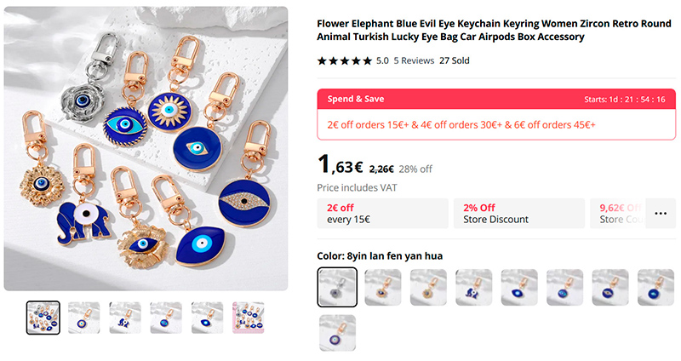Choose the fifth color variant thumbnail
Screen dimensions: 681x361
[x=519, y=287]
